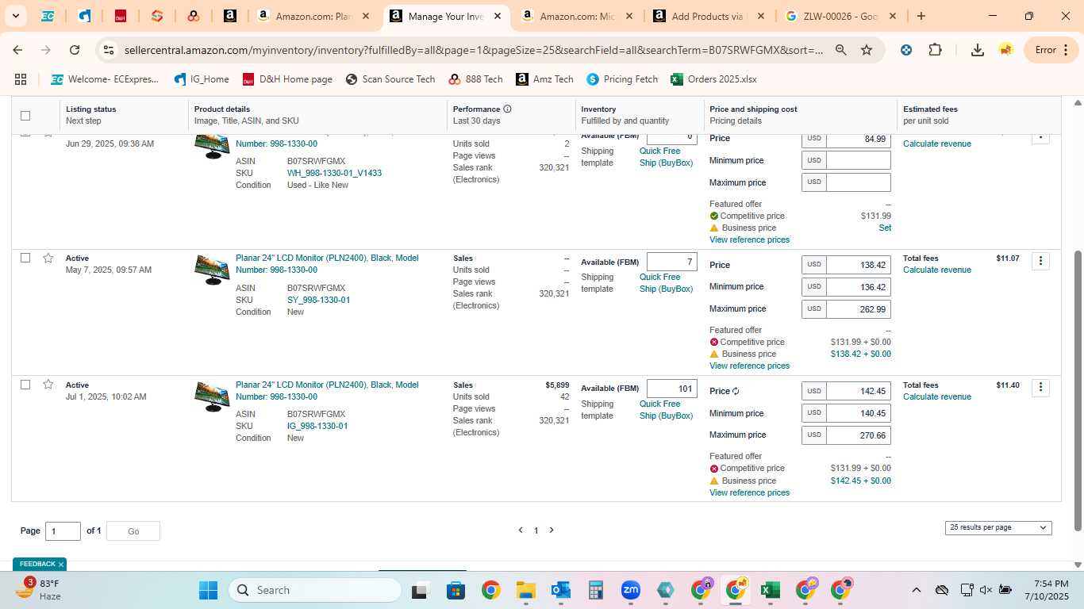This screenshot has height=609, width=1084.
Task: Open the tab search dropdown arrow
Action: click(16, 16)
